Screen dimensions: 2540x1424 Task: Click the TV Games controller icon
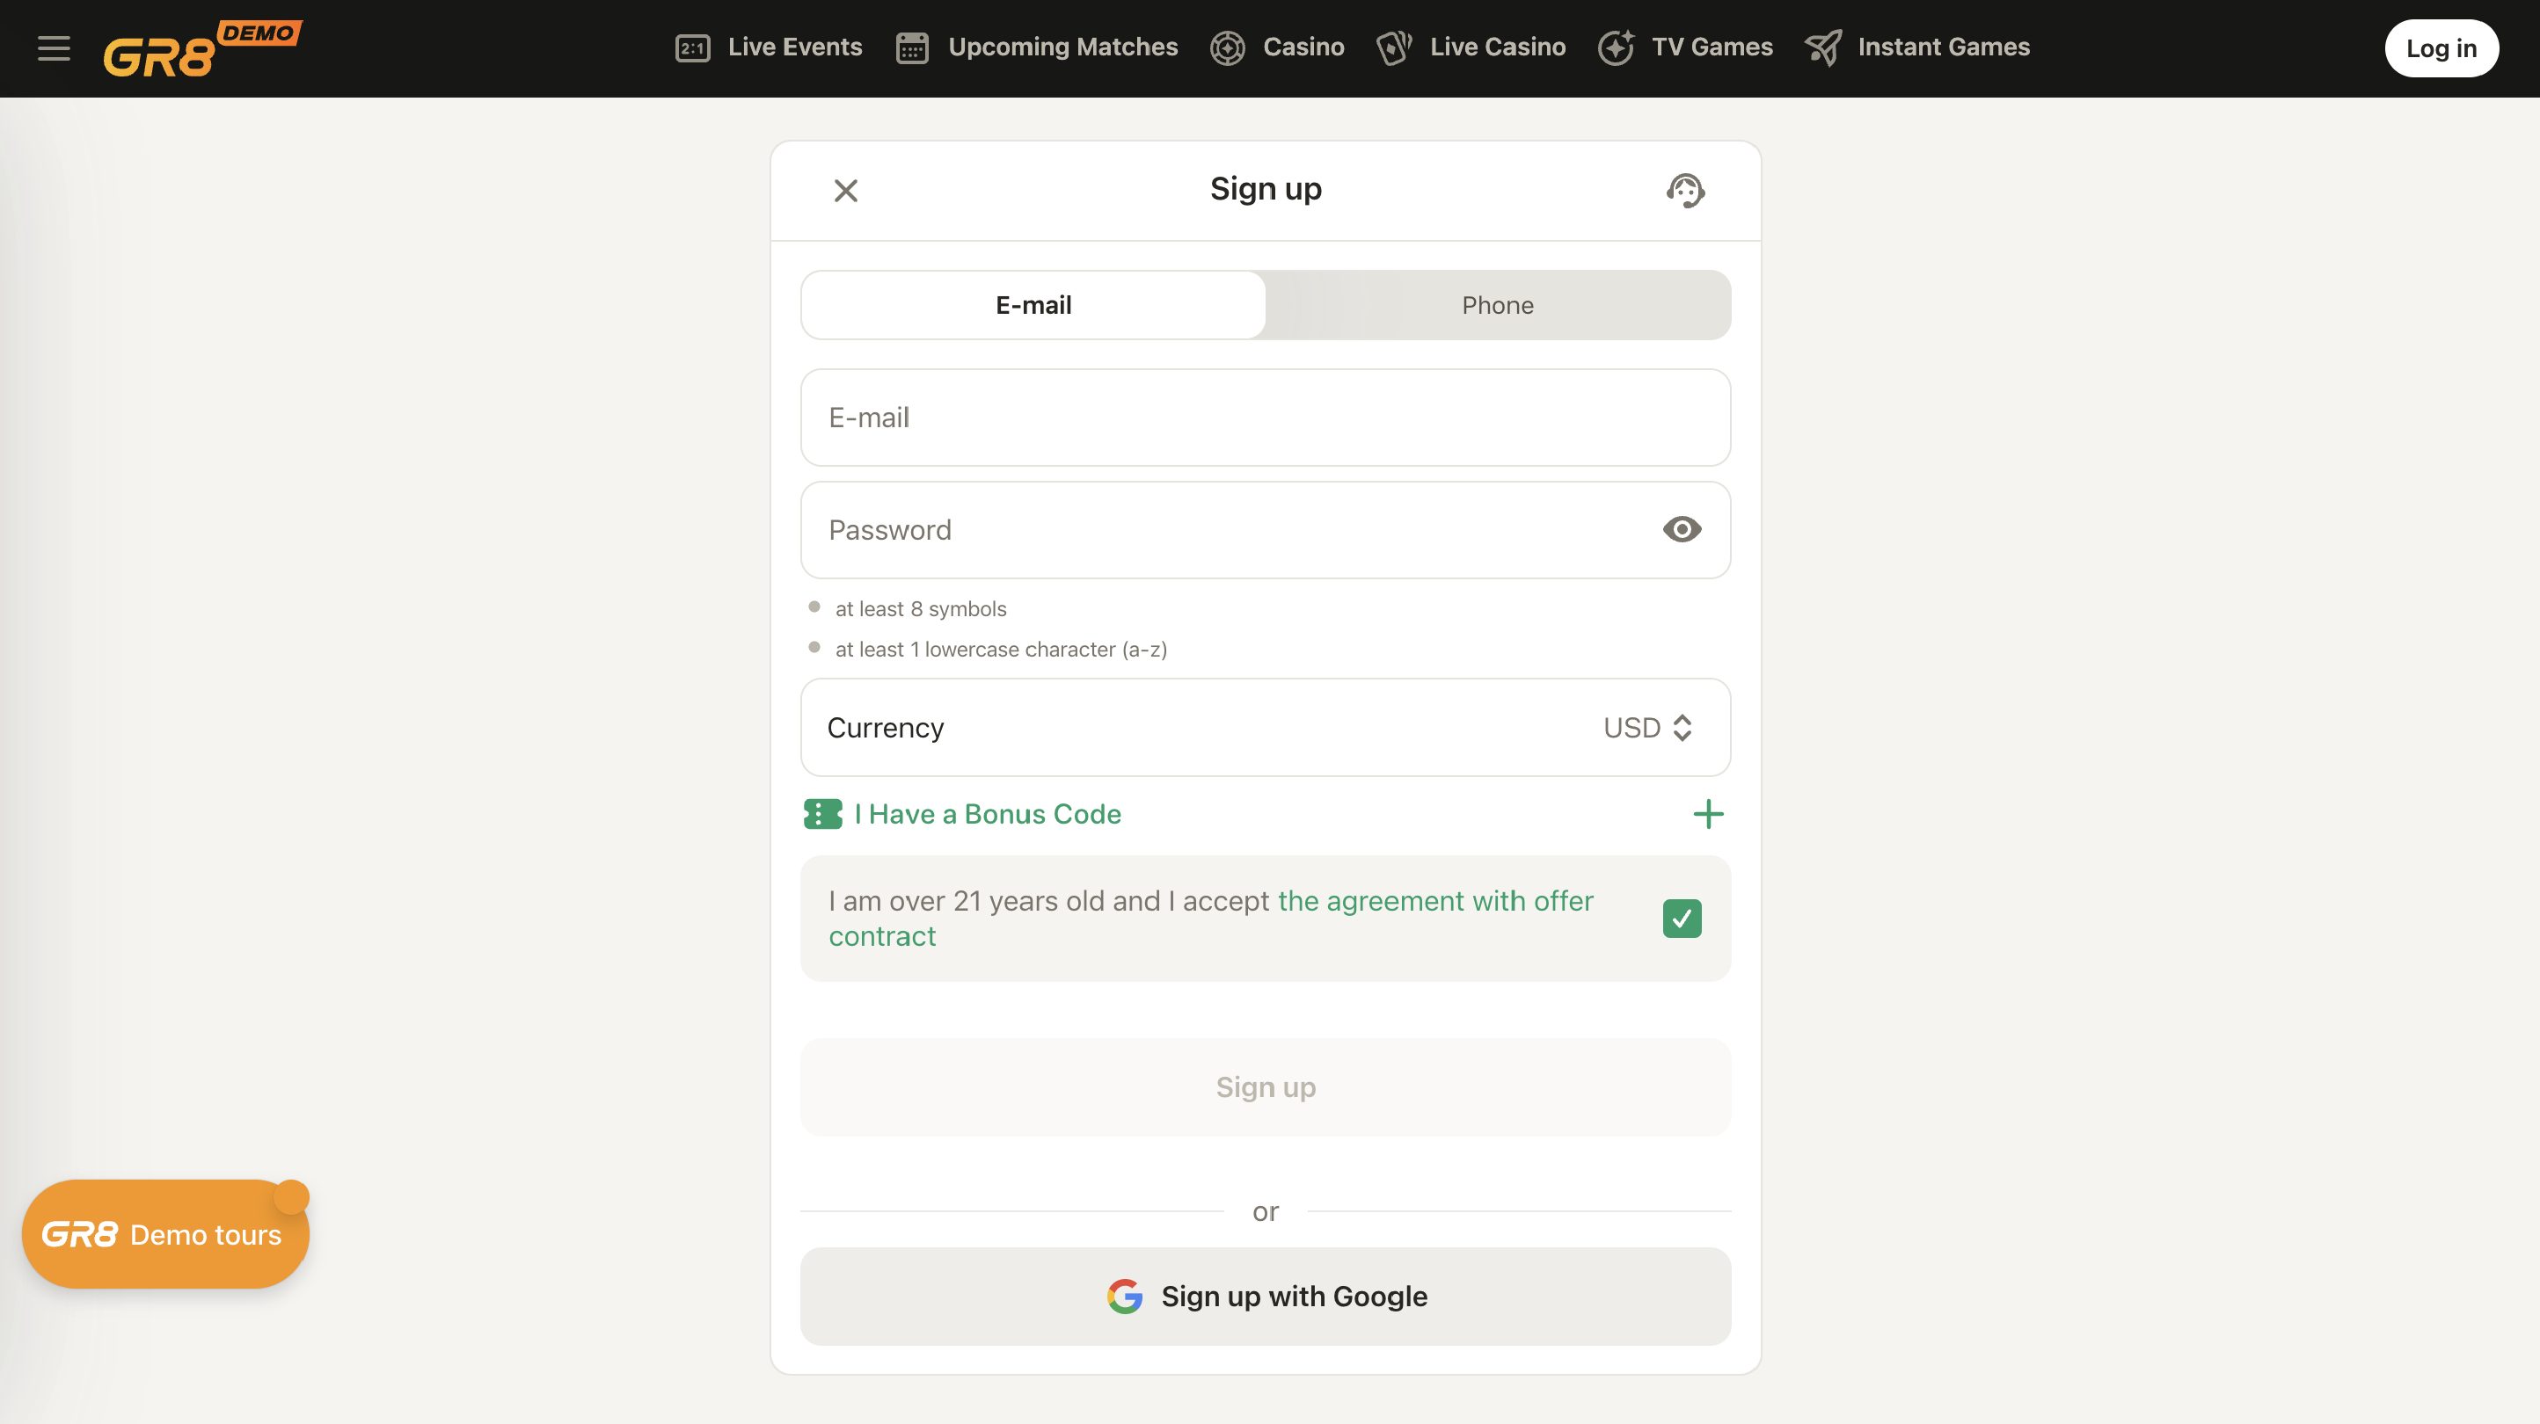[x=1617, y=47]
